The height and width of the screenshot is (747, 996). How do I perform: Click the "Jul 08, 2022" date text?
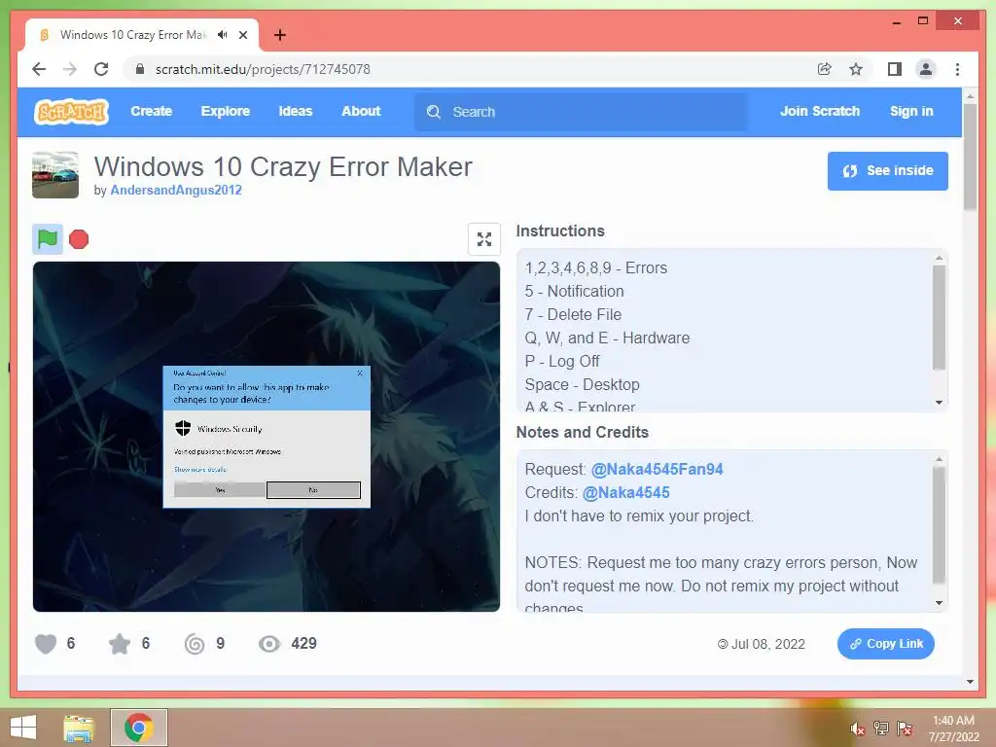pos(768,644)
